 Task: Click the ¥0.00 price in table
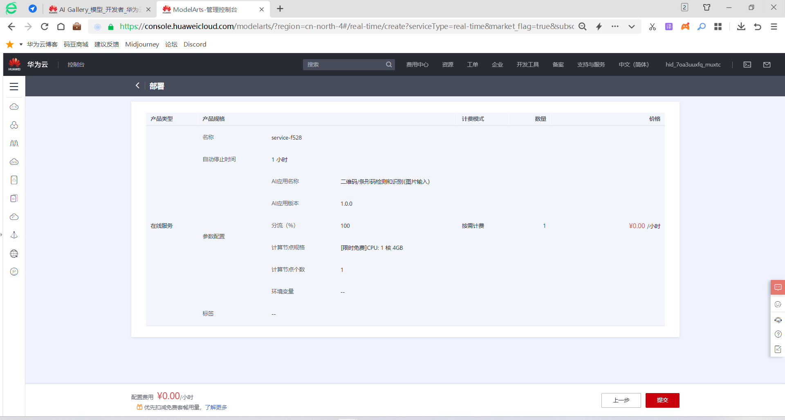pyautogui.click(x=637, y=226)
